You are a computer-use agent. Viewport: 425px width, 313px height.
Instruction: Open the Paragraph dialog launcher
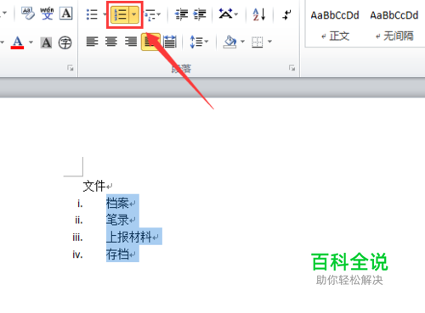click(x=292, y=68)
